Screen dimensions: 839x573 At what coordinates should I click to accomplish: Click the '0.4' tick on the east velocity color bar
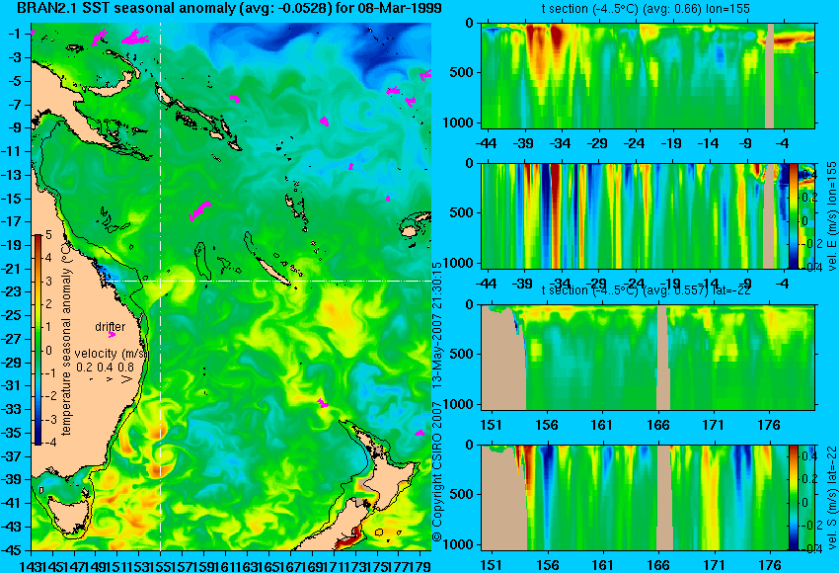point(808,175)
